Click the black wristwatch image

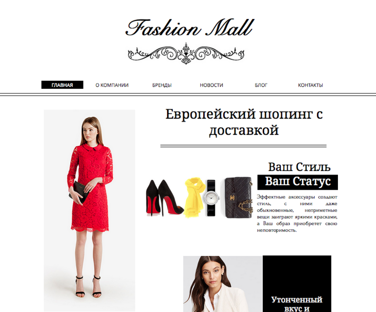point(211,198)
